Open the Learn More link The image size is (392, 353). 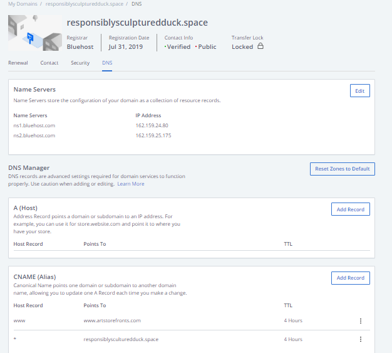pos(131,184)
